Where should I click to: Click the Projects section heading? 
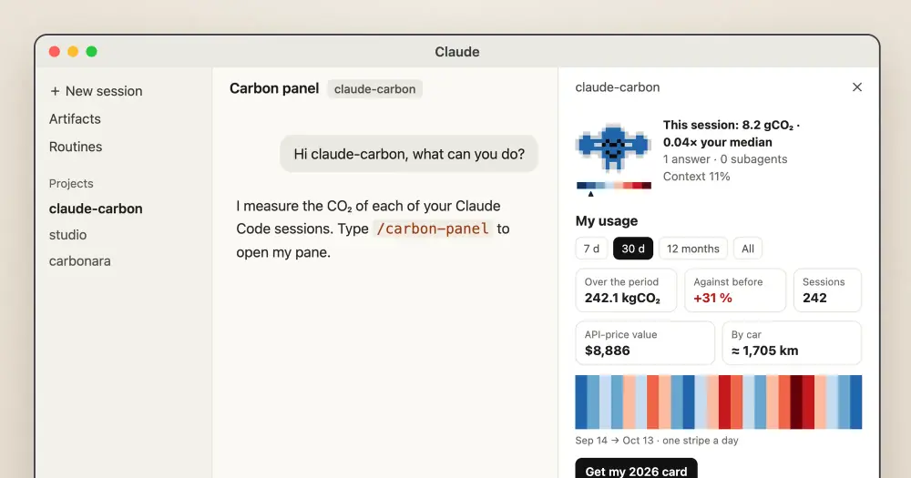tap(71, 184)
